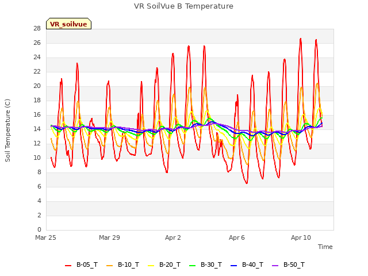Image resolution: width=368 pixels, height=276 pixels.
Task: Click the 20 y-axis tick label
Action: [37, 86]
